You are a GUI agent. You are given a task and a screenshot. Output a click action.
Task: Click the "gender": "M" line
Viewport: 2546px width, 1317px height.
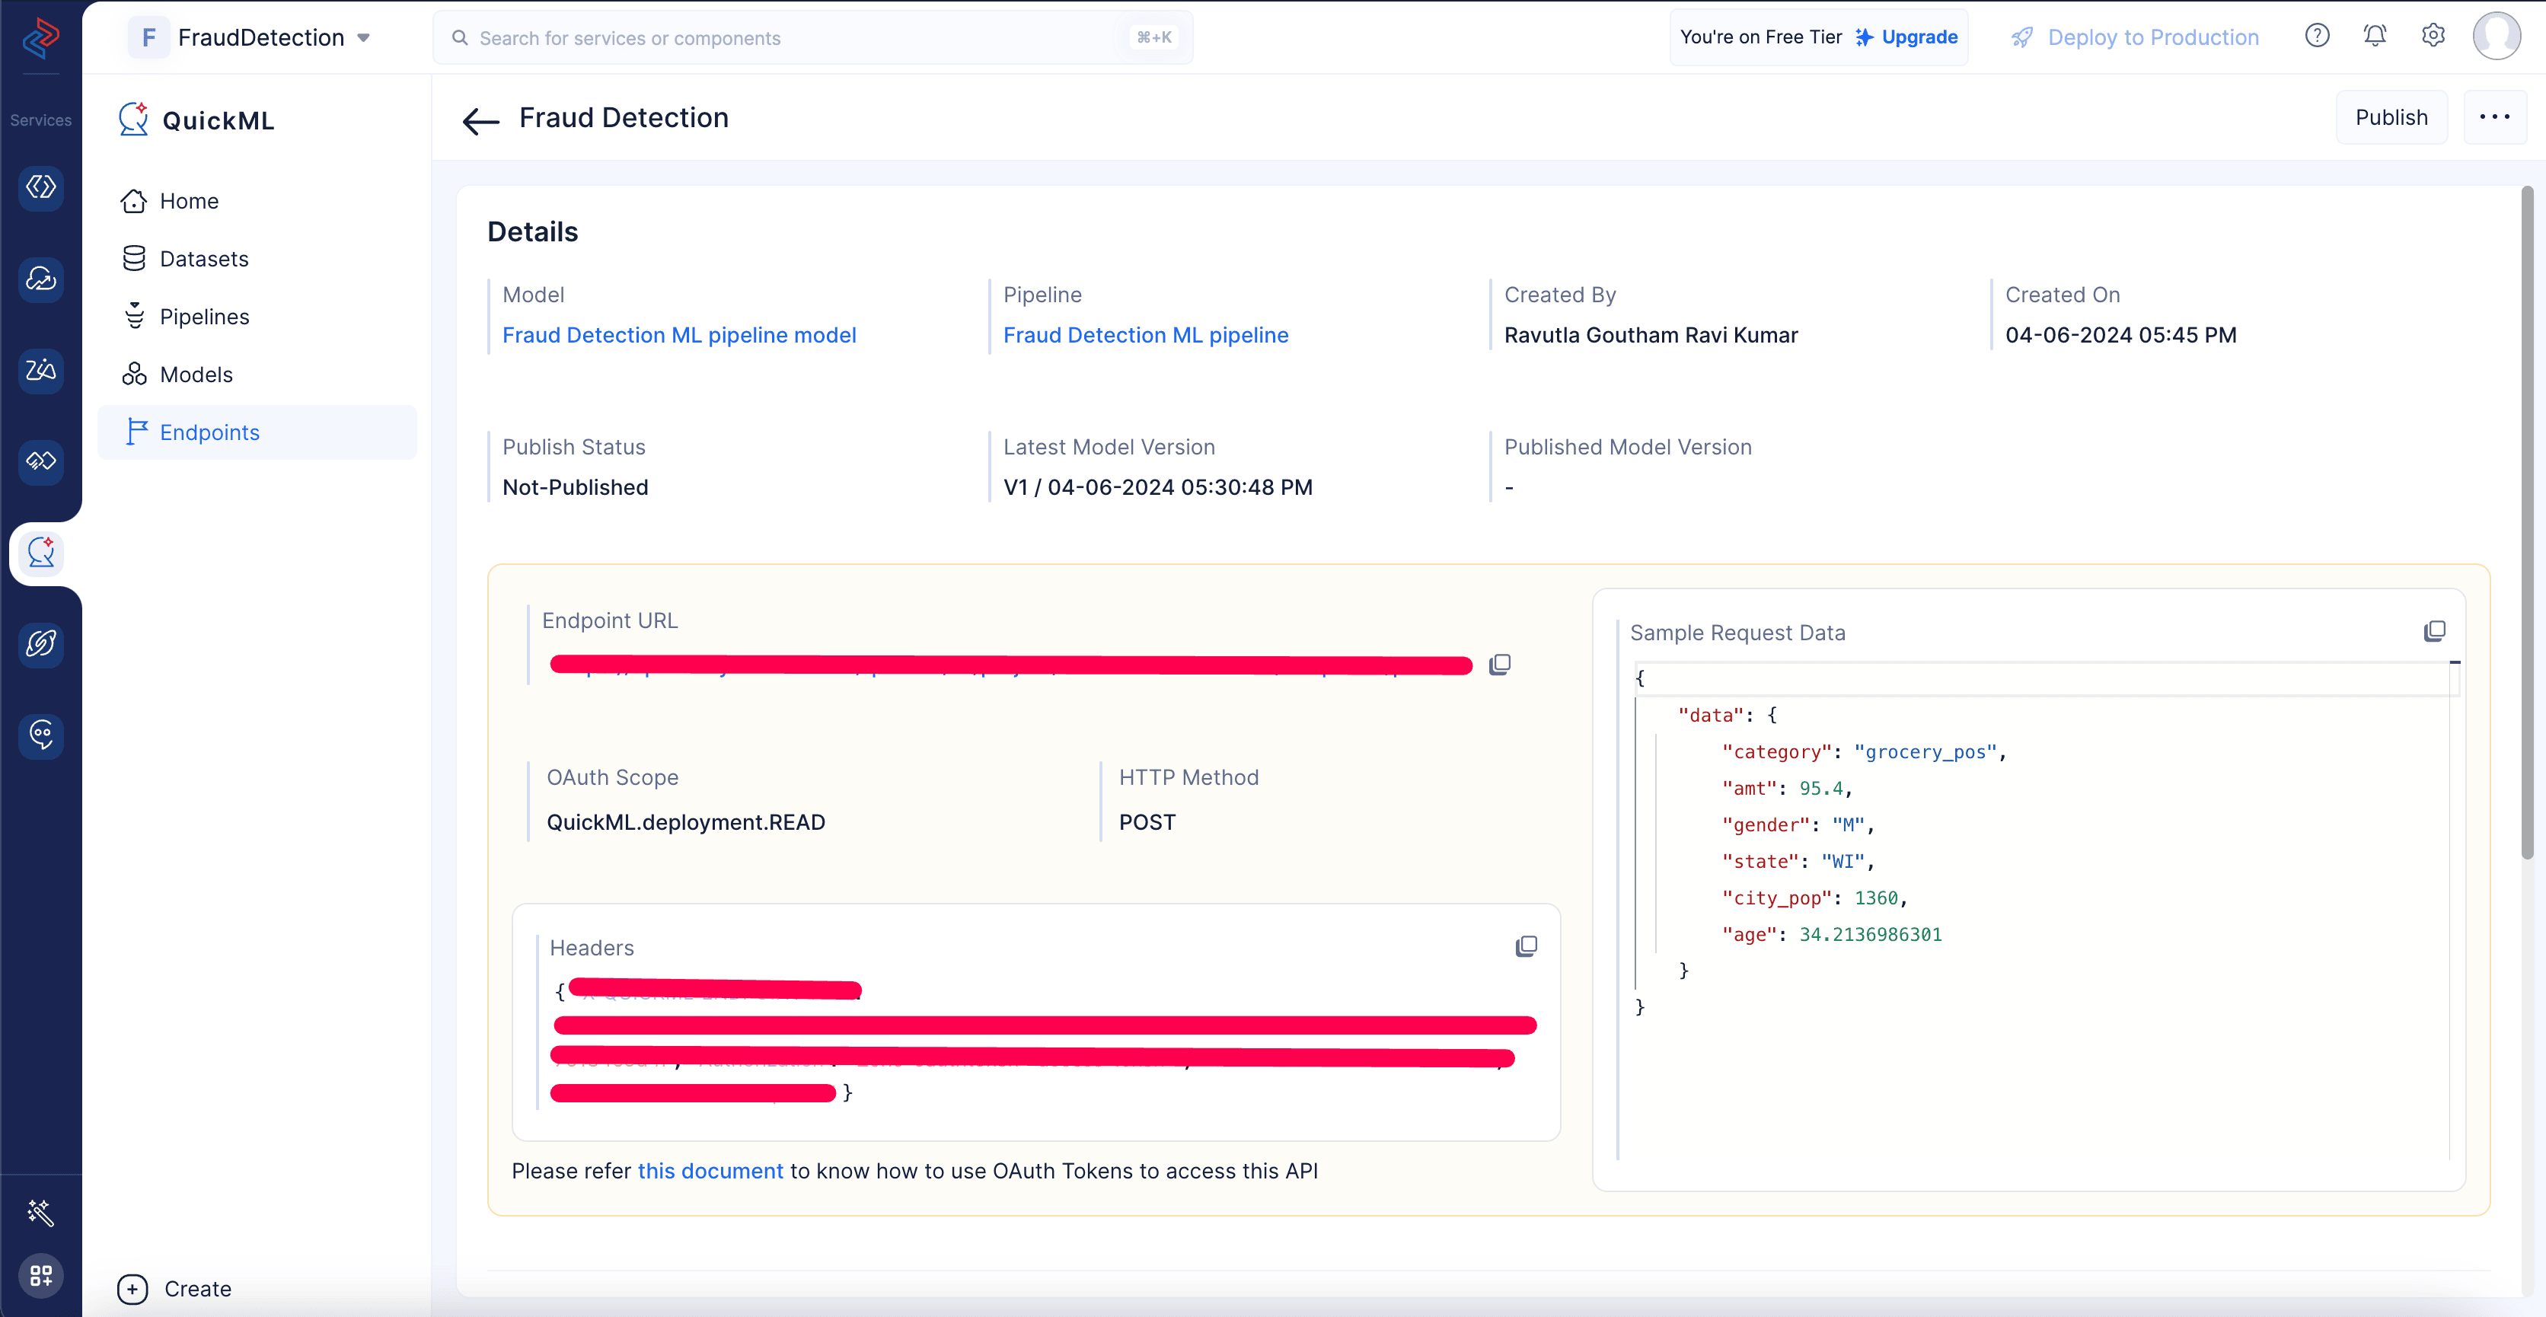pyautogui.click(x=1798, y=825)
